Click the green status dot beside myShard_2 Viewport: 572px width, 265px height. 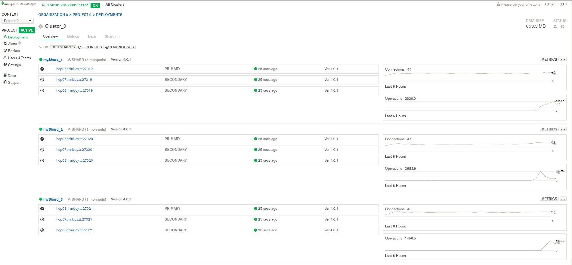pyautogui.click(x=41, y=129)
